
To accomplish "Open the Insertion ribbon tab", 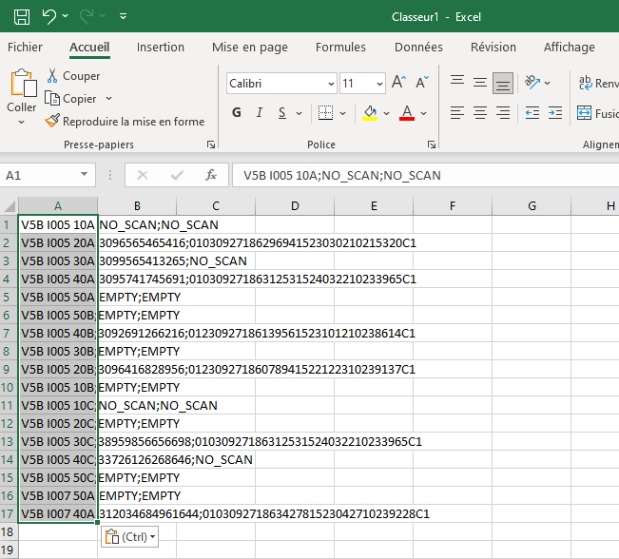I will (x=161, y=48).
